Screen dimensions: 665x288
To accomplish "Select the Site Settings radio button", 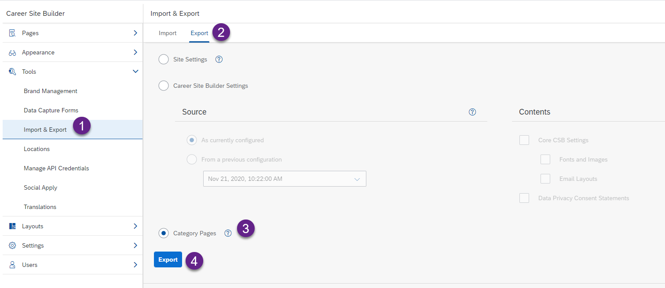I will coord(164,59).
